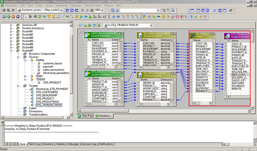257x151 pixels.
Task: Open the Mappings menu
Action: pyautogui.click(x=76, y=5)
